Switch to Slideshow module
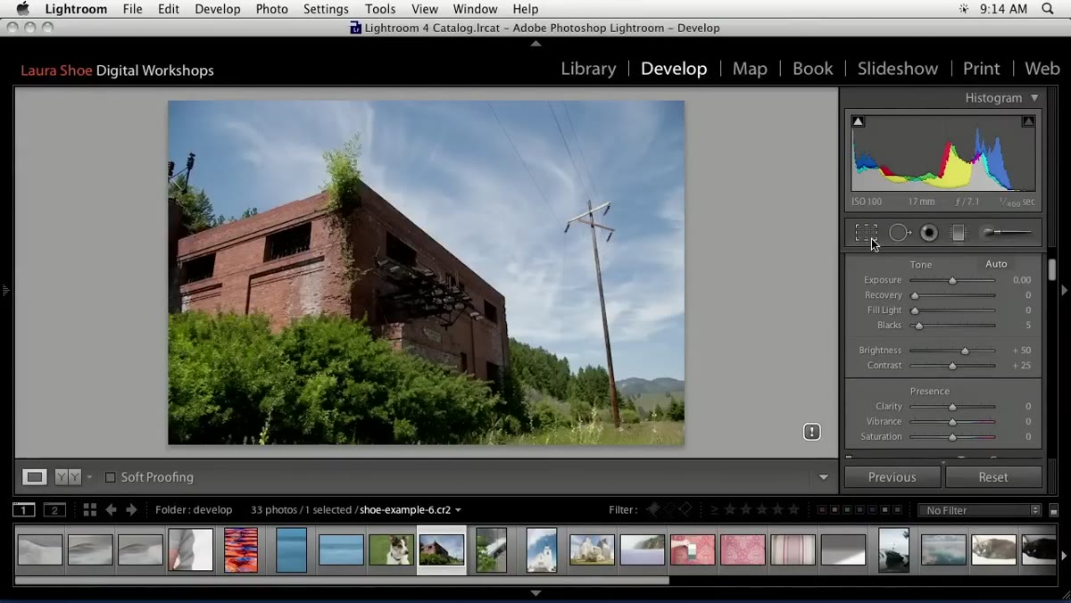 pos(898,69)
